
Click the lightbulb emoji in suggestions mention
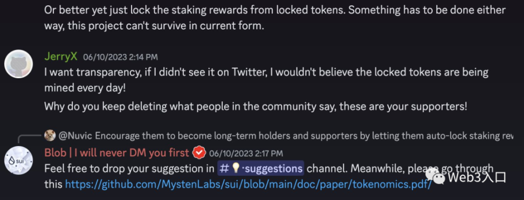click(x=236, y=168)
